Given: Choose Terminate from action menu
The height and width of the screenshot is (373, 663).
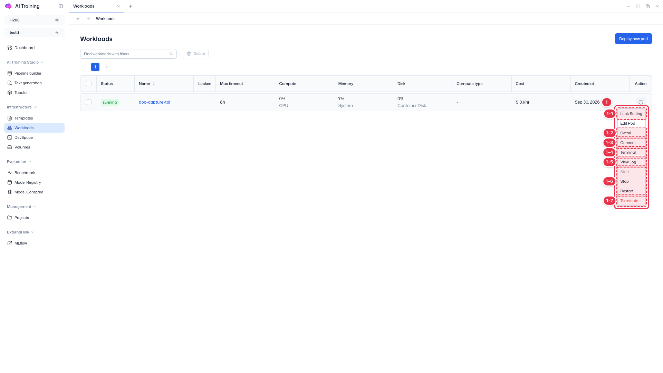Looking at the screenshot, I should (631, 201).
